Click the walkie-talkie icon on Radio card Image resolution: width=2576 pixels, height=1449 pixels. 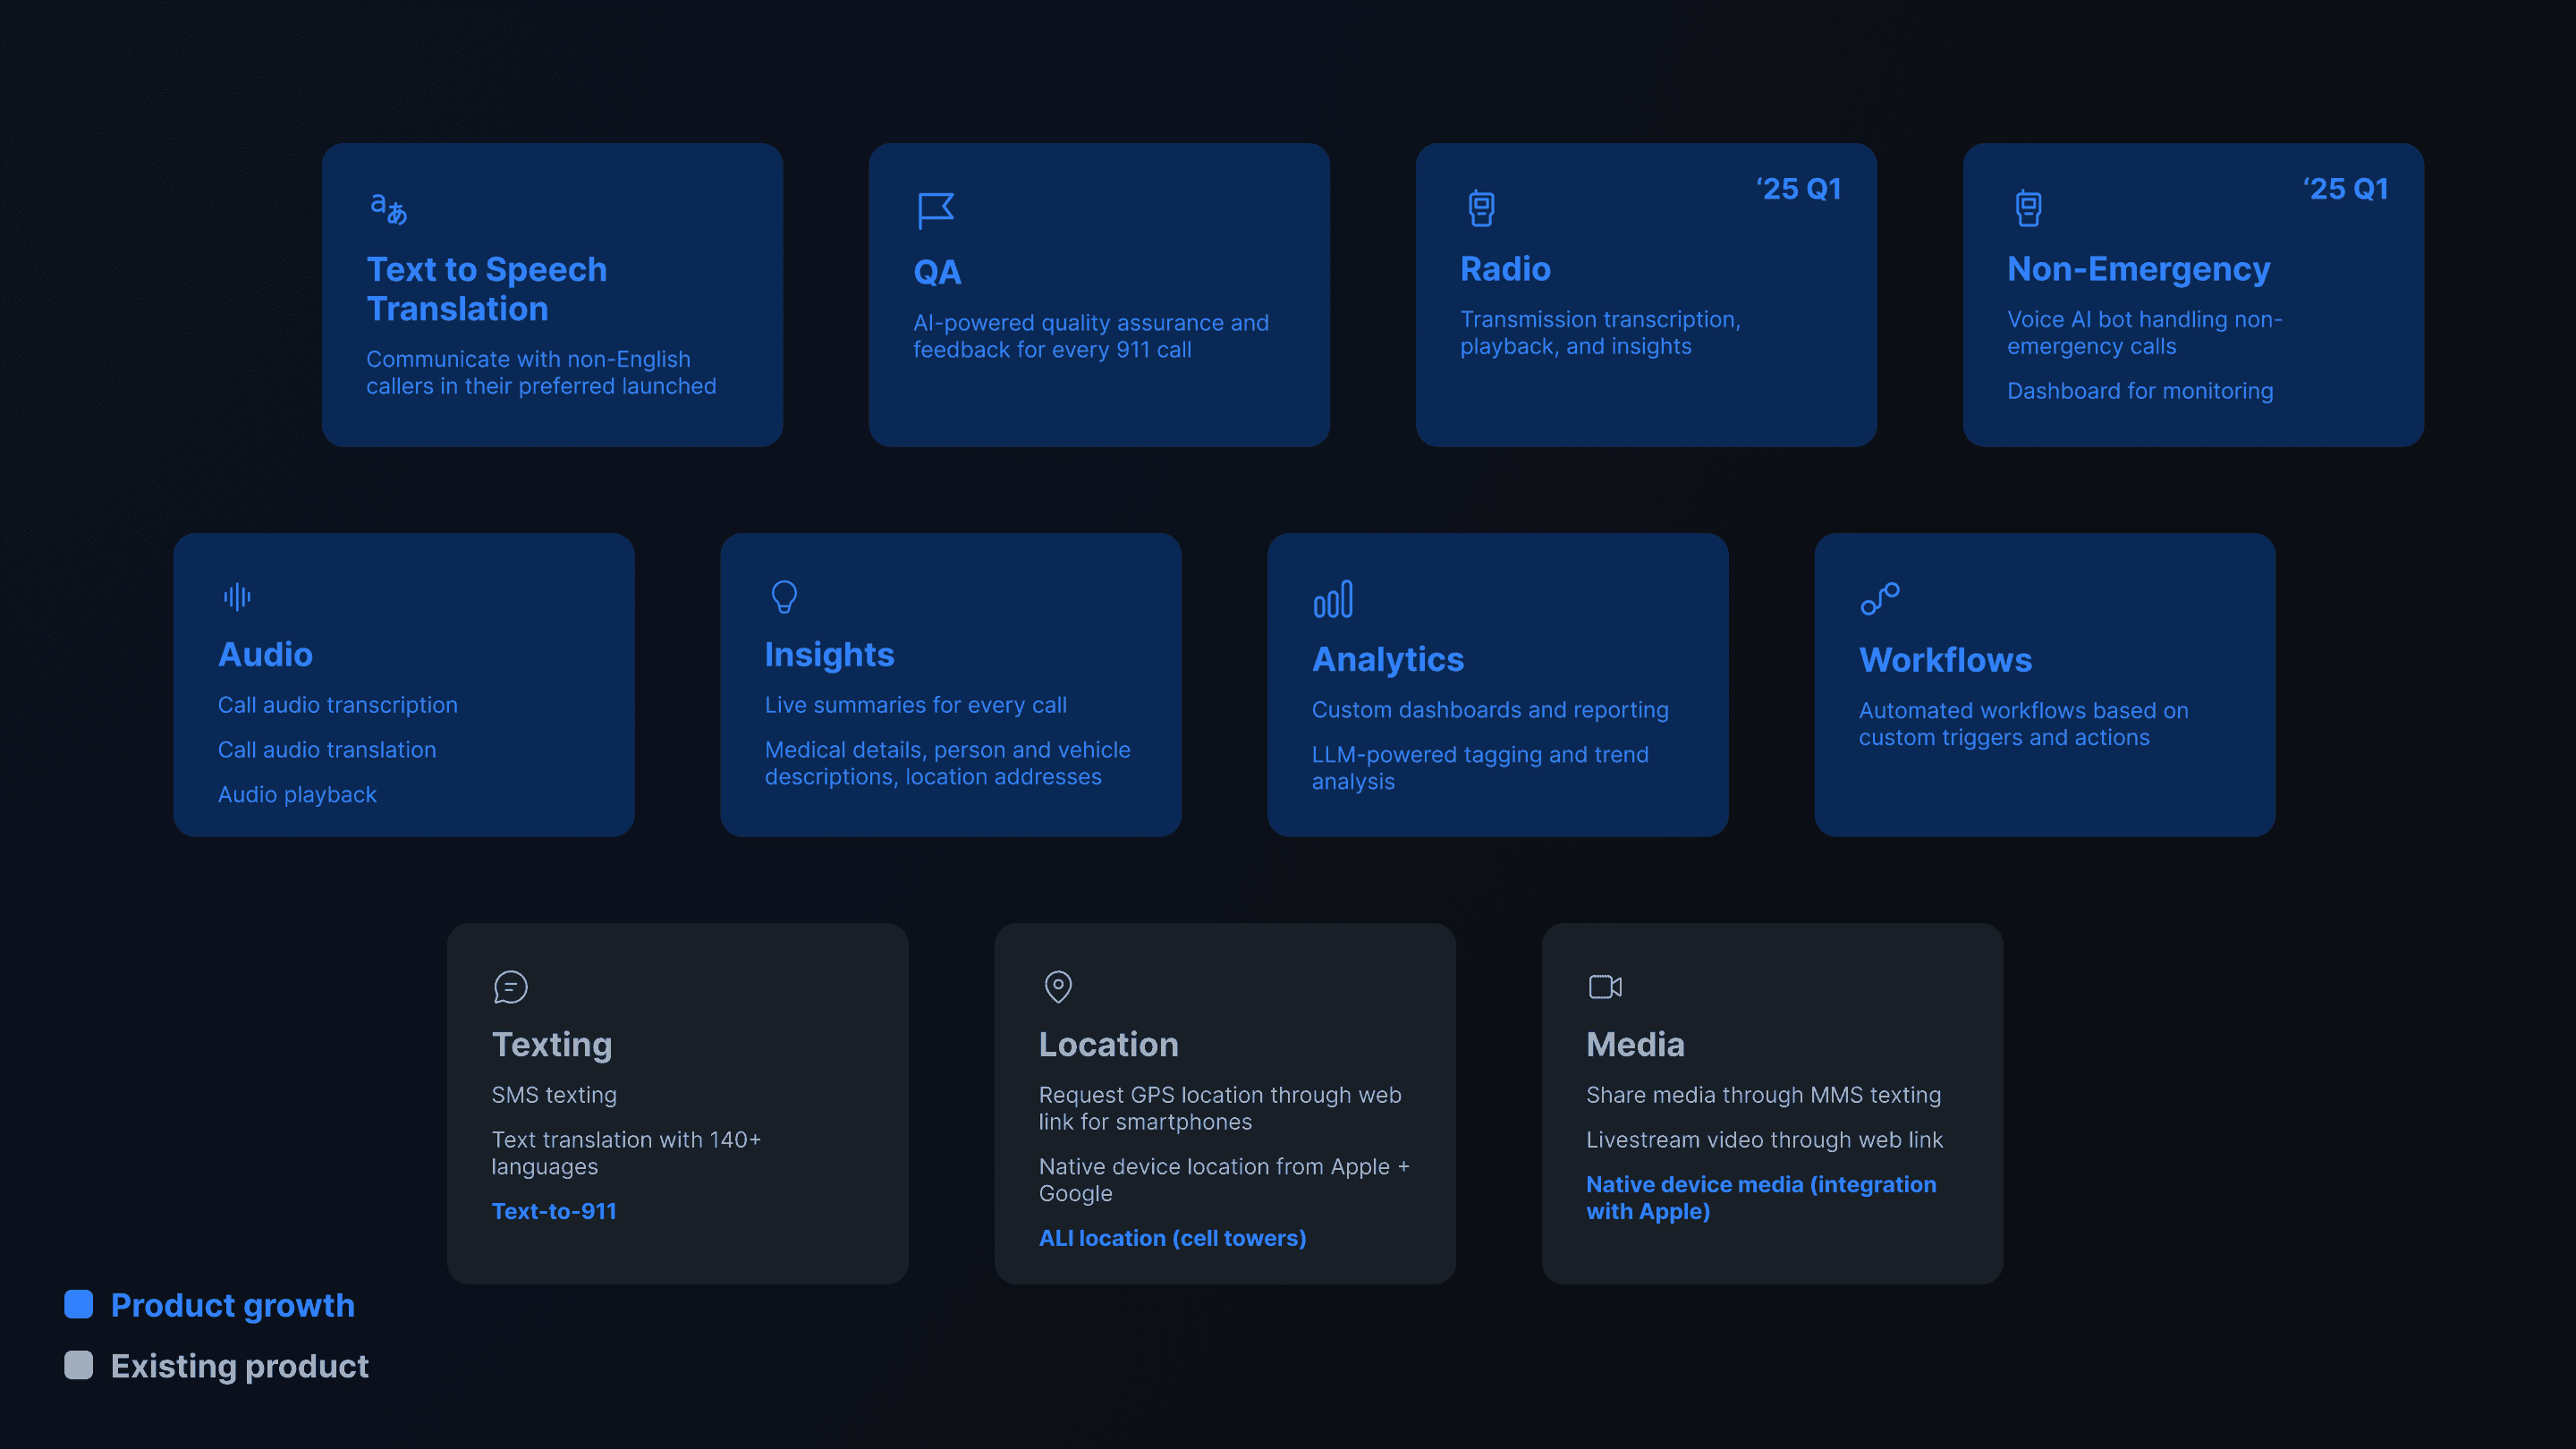click(1481, 208)
